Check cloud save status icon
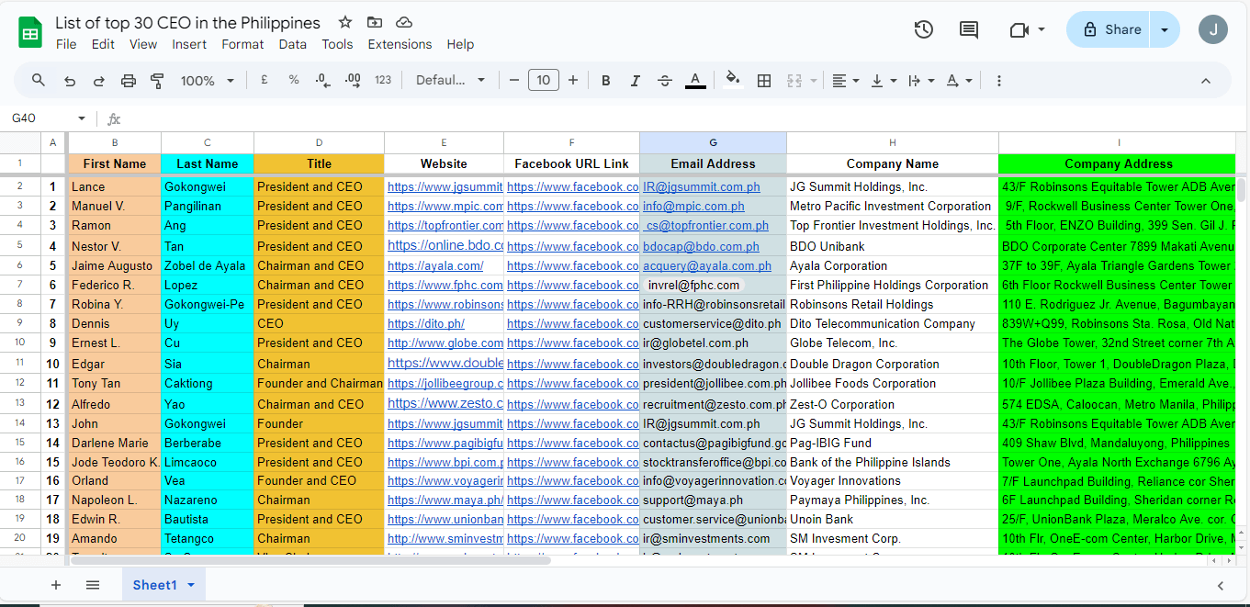The width and height of the screenshot is (1250, 607). [403, 22]
